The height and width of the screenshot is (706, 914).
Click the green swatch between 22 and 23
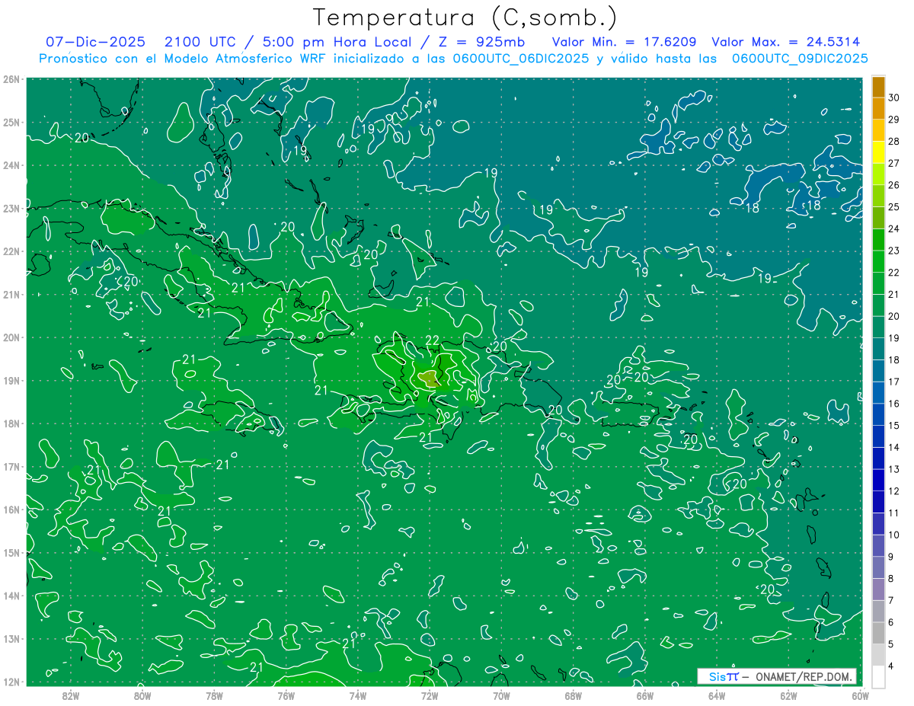click(878, 261)
